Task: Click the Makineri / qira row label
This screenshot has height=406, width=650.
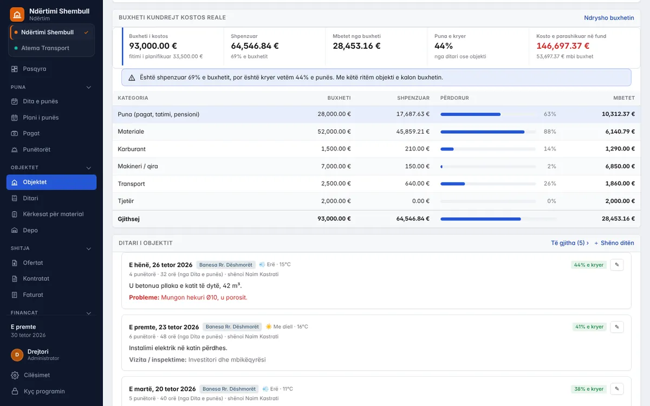Action: click(x=138, y=166)
